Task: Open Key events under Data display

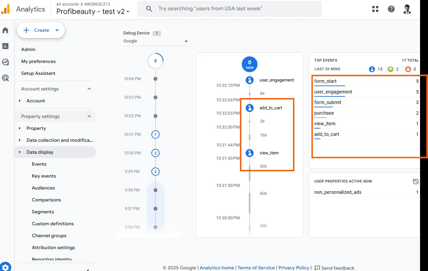Action: point(44,176)
